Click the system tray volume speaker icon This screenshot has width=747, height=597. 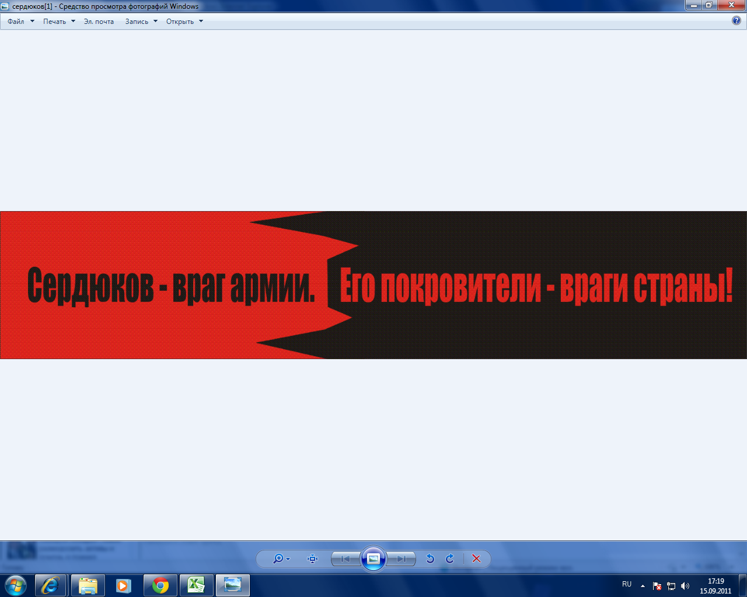685,586
